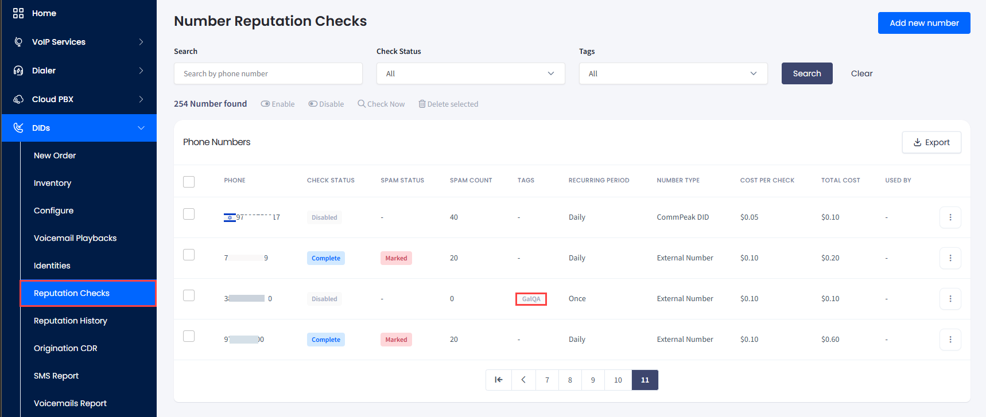Go to page 7
Screen dimensions: 986x417
(x=547, y=380)
